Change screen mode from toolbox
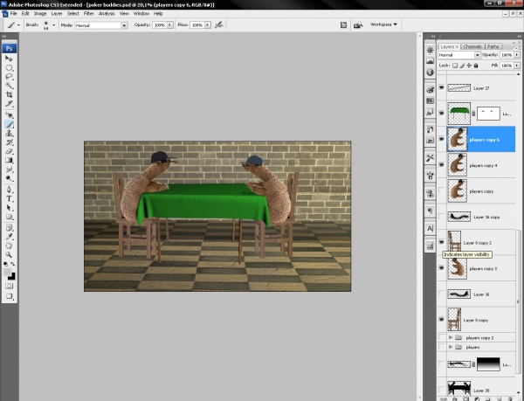Screen dimensions: 524x401 (x=9, y=296)
